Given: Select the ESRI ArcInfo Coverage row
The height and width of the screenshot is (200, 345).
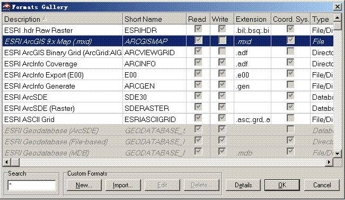Looking at the screenshot, I should point(168,64).
